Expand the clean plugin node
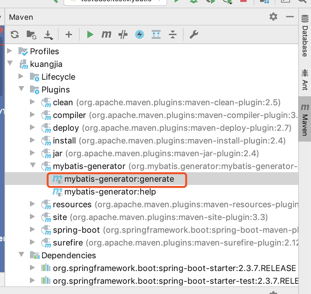 pos(32,102)
